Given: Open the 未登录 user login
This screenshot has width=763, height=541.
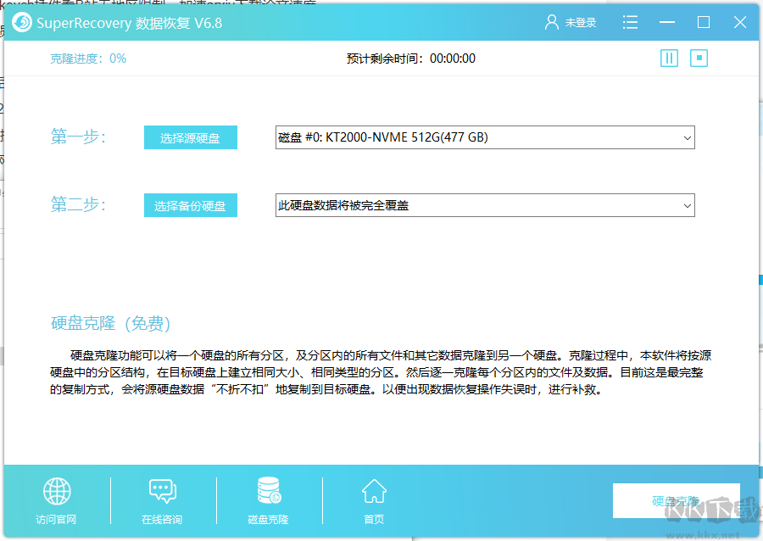Looking at the screenshot, I should (571, 23).
